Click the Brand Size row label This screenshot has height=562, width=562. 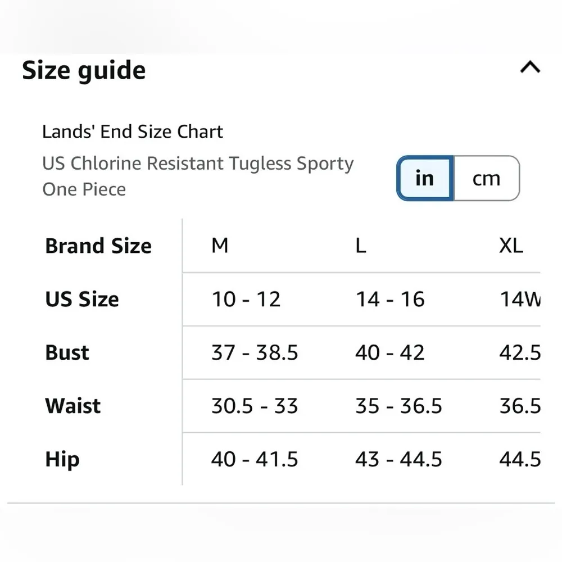(98, 246)
